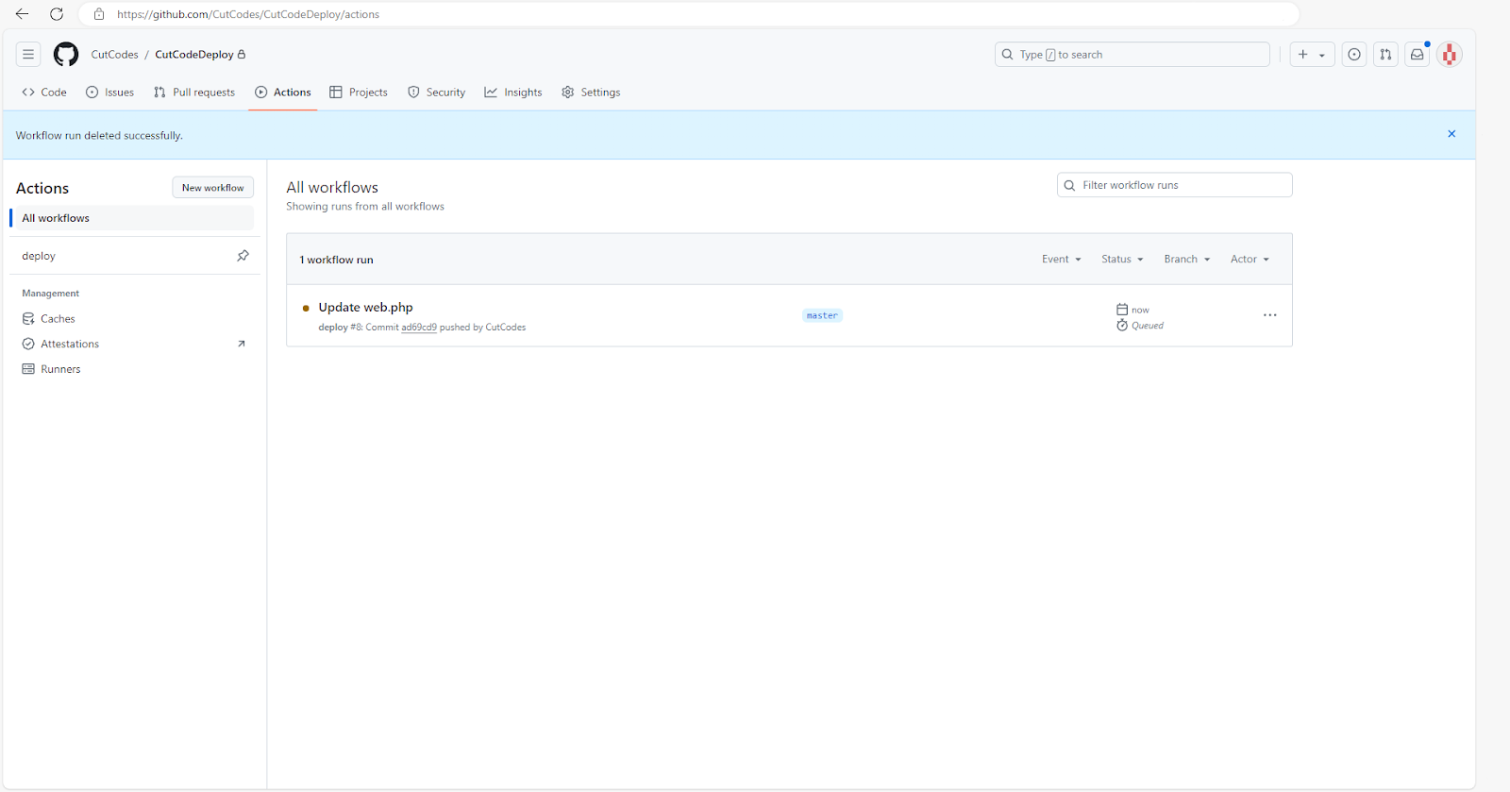The image size is (1510, 792).
Task: Open the Create new plus dropdown
Action: click(x=1313, y=55)
